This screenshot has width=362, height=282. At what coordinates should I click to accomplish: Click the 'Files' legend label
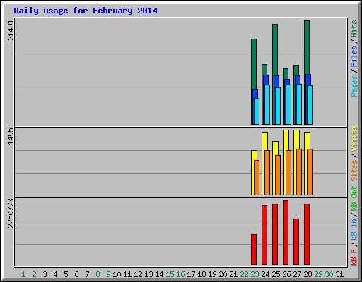click(x=354, y=56)
